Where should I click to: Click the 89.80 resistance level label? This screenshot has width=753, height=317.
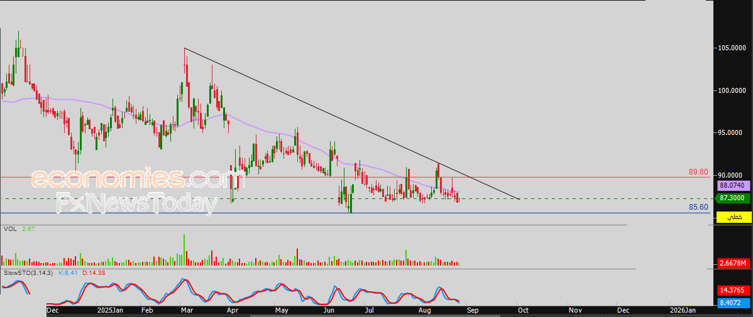(698, 171)
